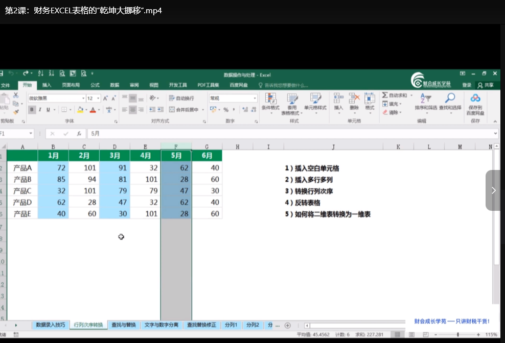Open font color dropdown arrow
This screenshot has width=505, height=343.
point(99,110)
